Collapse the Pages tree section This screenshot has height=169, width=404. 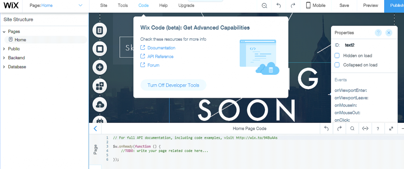(x=4, y=32)
